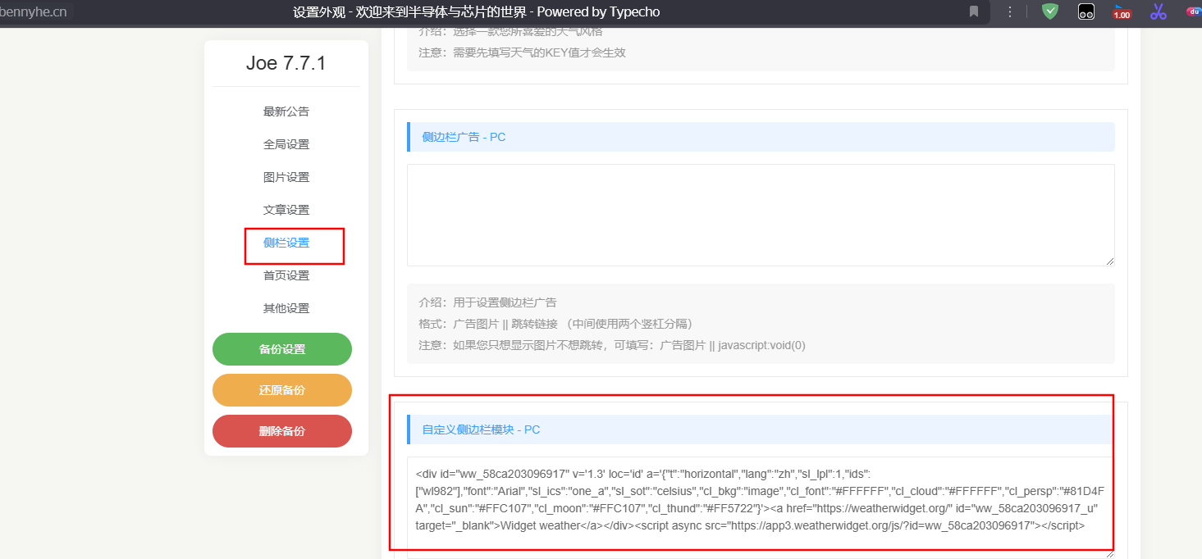The width and height of the screenshot is (1202, 559).
Task: Click the bennyhe.cn address text
Action: [34, 11]
